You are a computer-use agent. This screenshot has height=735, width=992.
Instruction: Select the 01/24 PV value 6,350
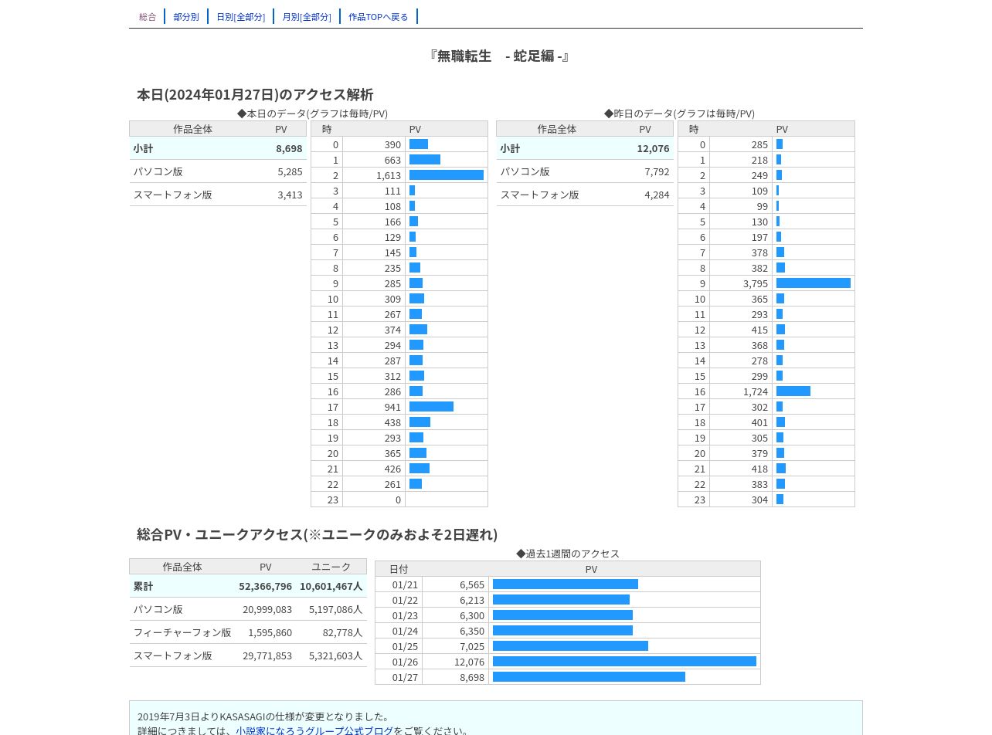(x=471, y=631)
